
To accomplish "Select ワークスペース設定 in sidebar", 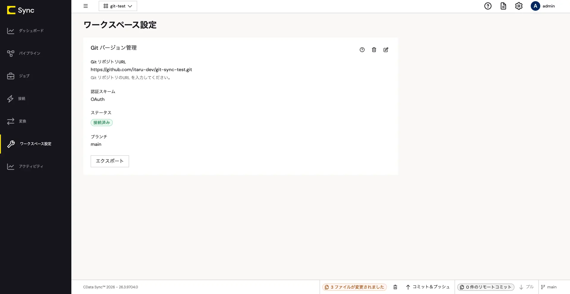I will (36, 144).
